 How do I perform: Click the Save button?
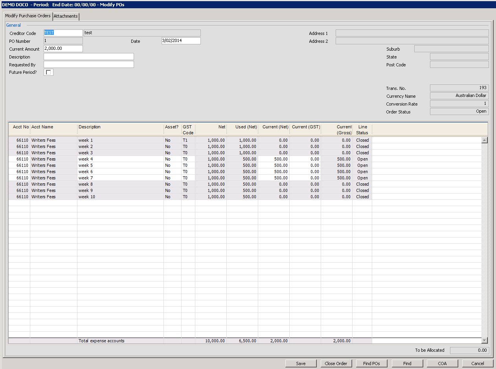[x=301, y=364]
